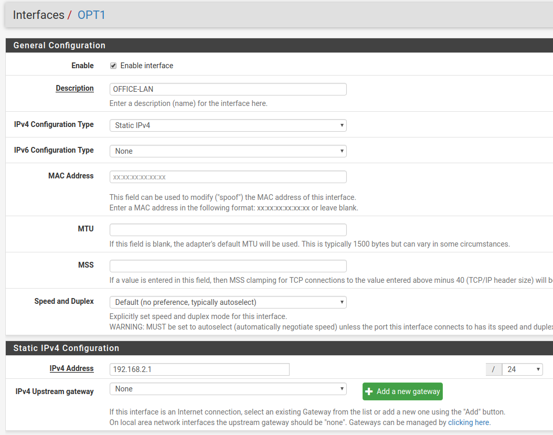
Task: Open the IPv6 Configuration Type dropdown
Action: [x=228, y=151]
